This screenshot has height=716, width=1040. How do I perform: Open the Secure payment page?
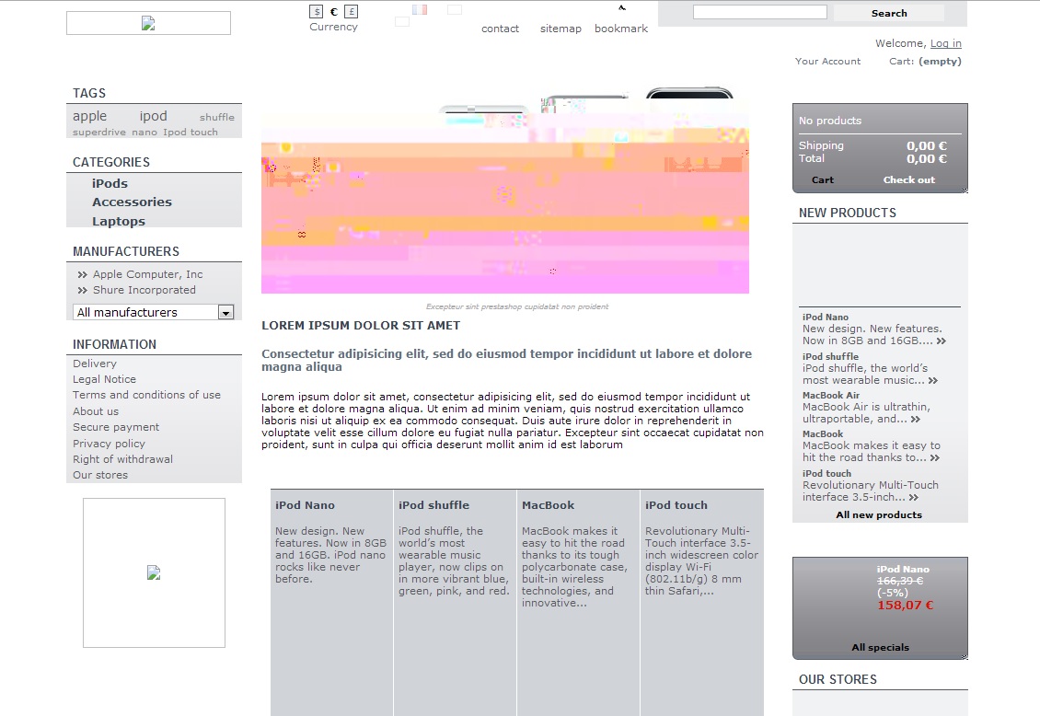point(116,428)
